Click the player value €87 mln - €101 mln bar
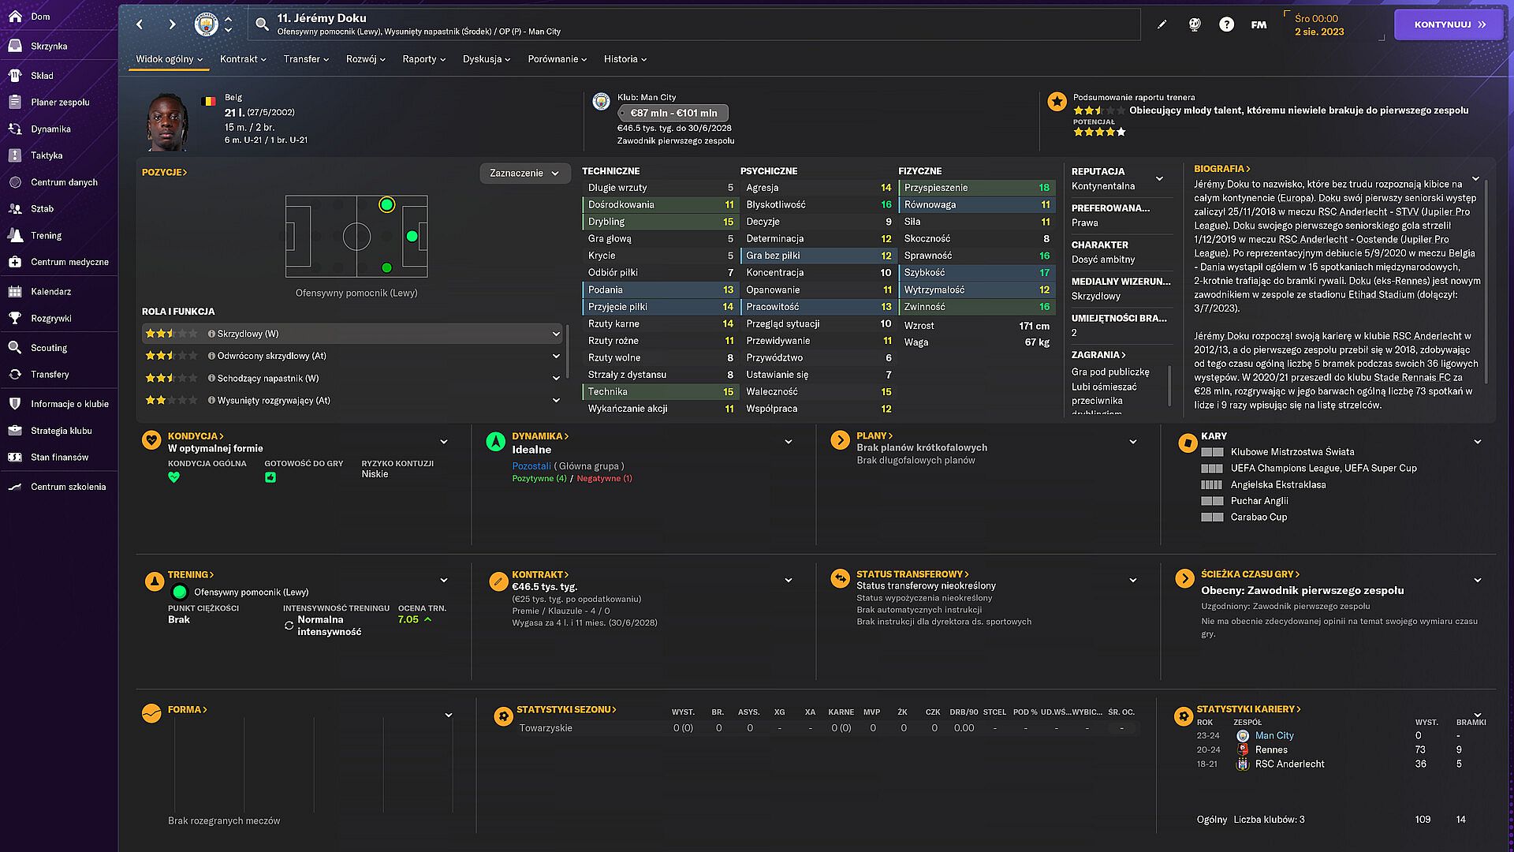This screenshot has width=1514, height=852. 673,113
